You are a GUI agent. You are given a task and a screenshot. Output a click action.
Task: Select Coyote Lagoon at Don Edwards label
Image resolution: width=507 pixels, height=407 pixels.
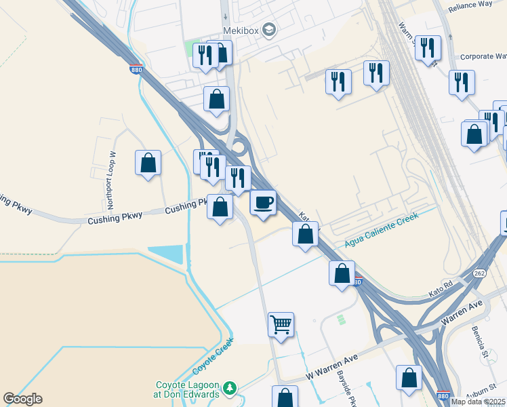point(187,389)
